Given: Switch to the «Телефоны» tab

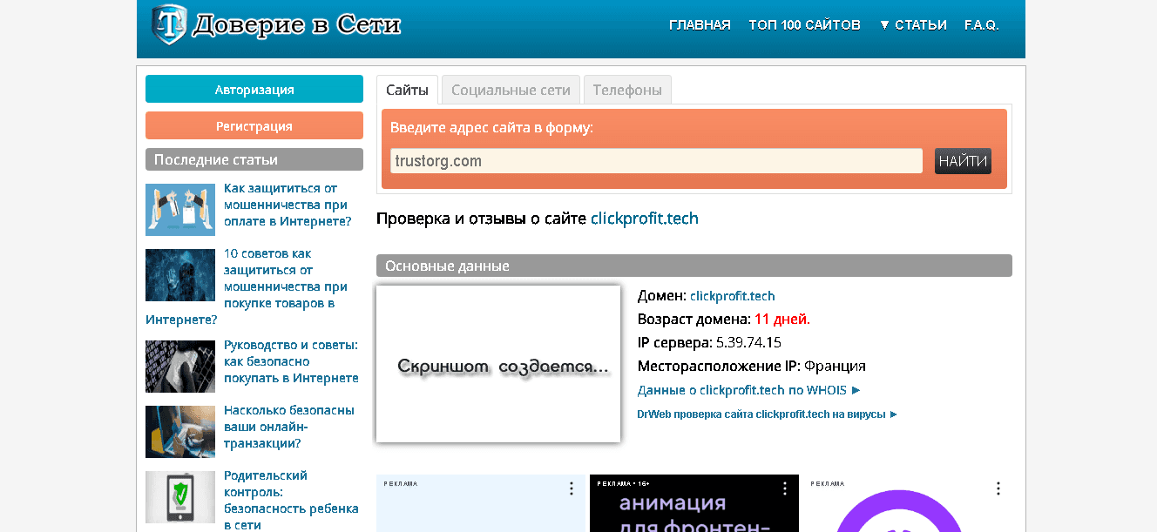Looking at the screenshot, I should tap(626, 89).
